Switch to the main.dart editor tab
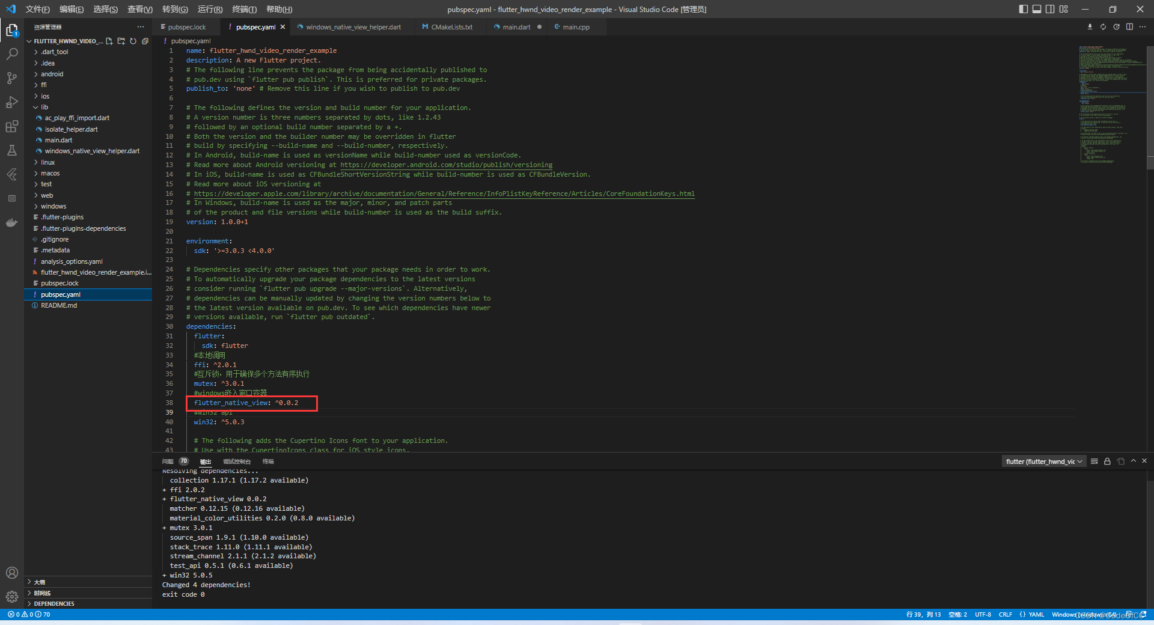The height and width of the screenshot is (625, 1154). (517, 27)
